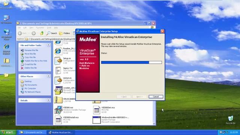The height and width of the screenshot is (135, 240).
Task: Click Publish this file to the Web
Action: click(x=36, y=61)
